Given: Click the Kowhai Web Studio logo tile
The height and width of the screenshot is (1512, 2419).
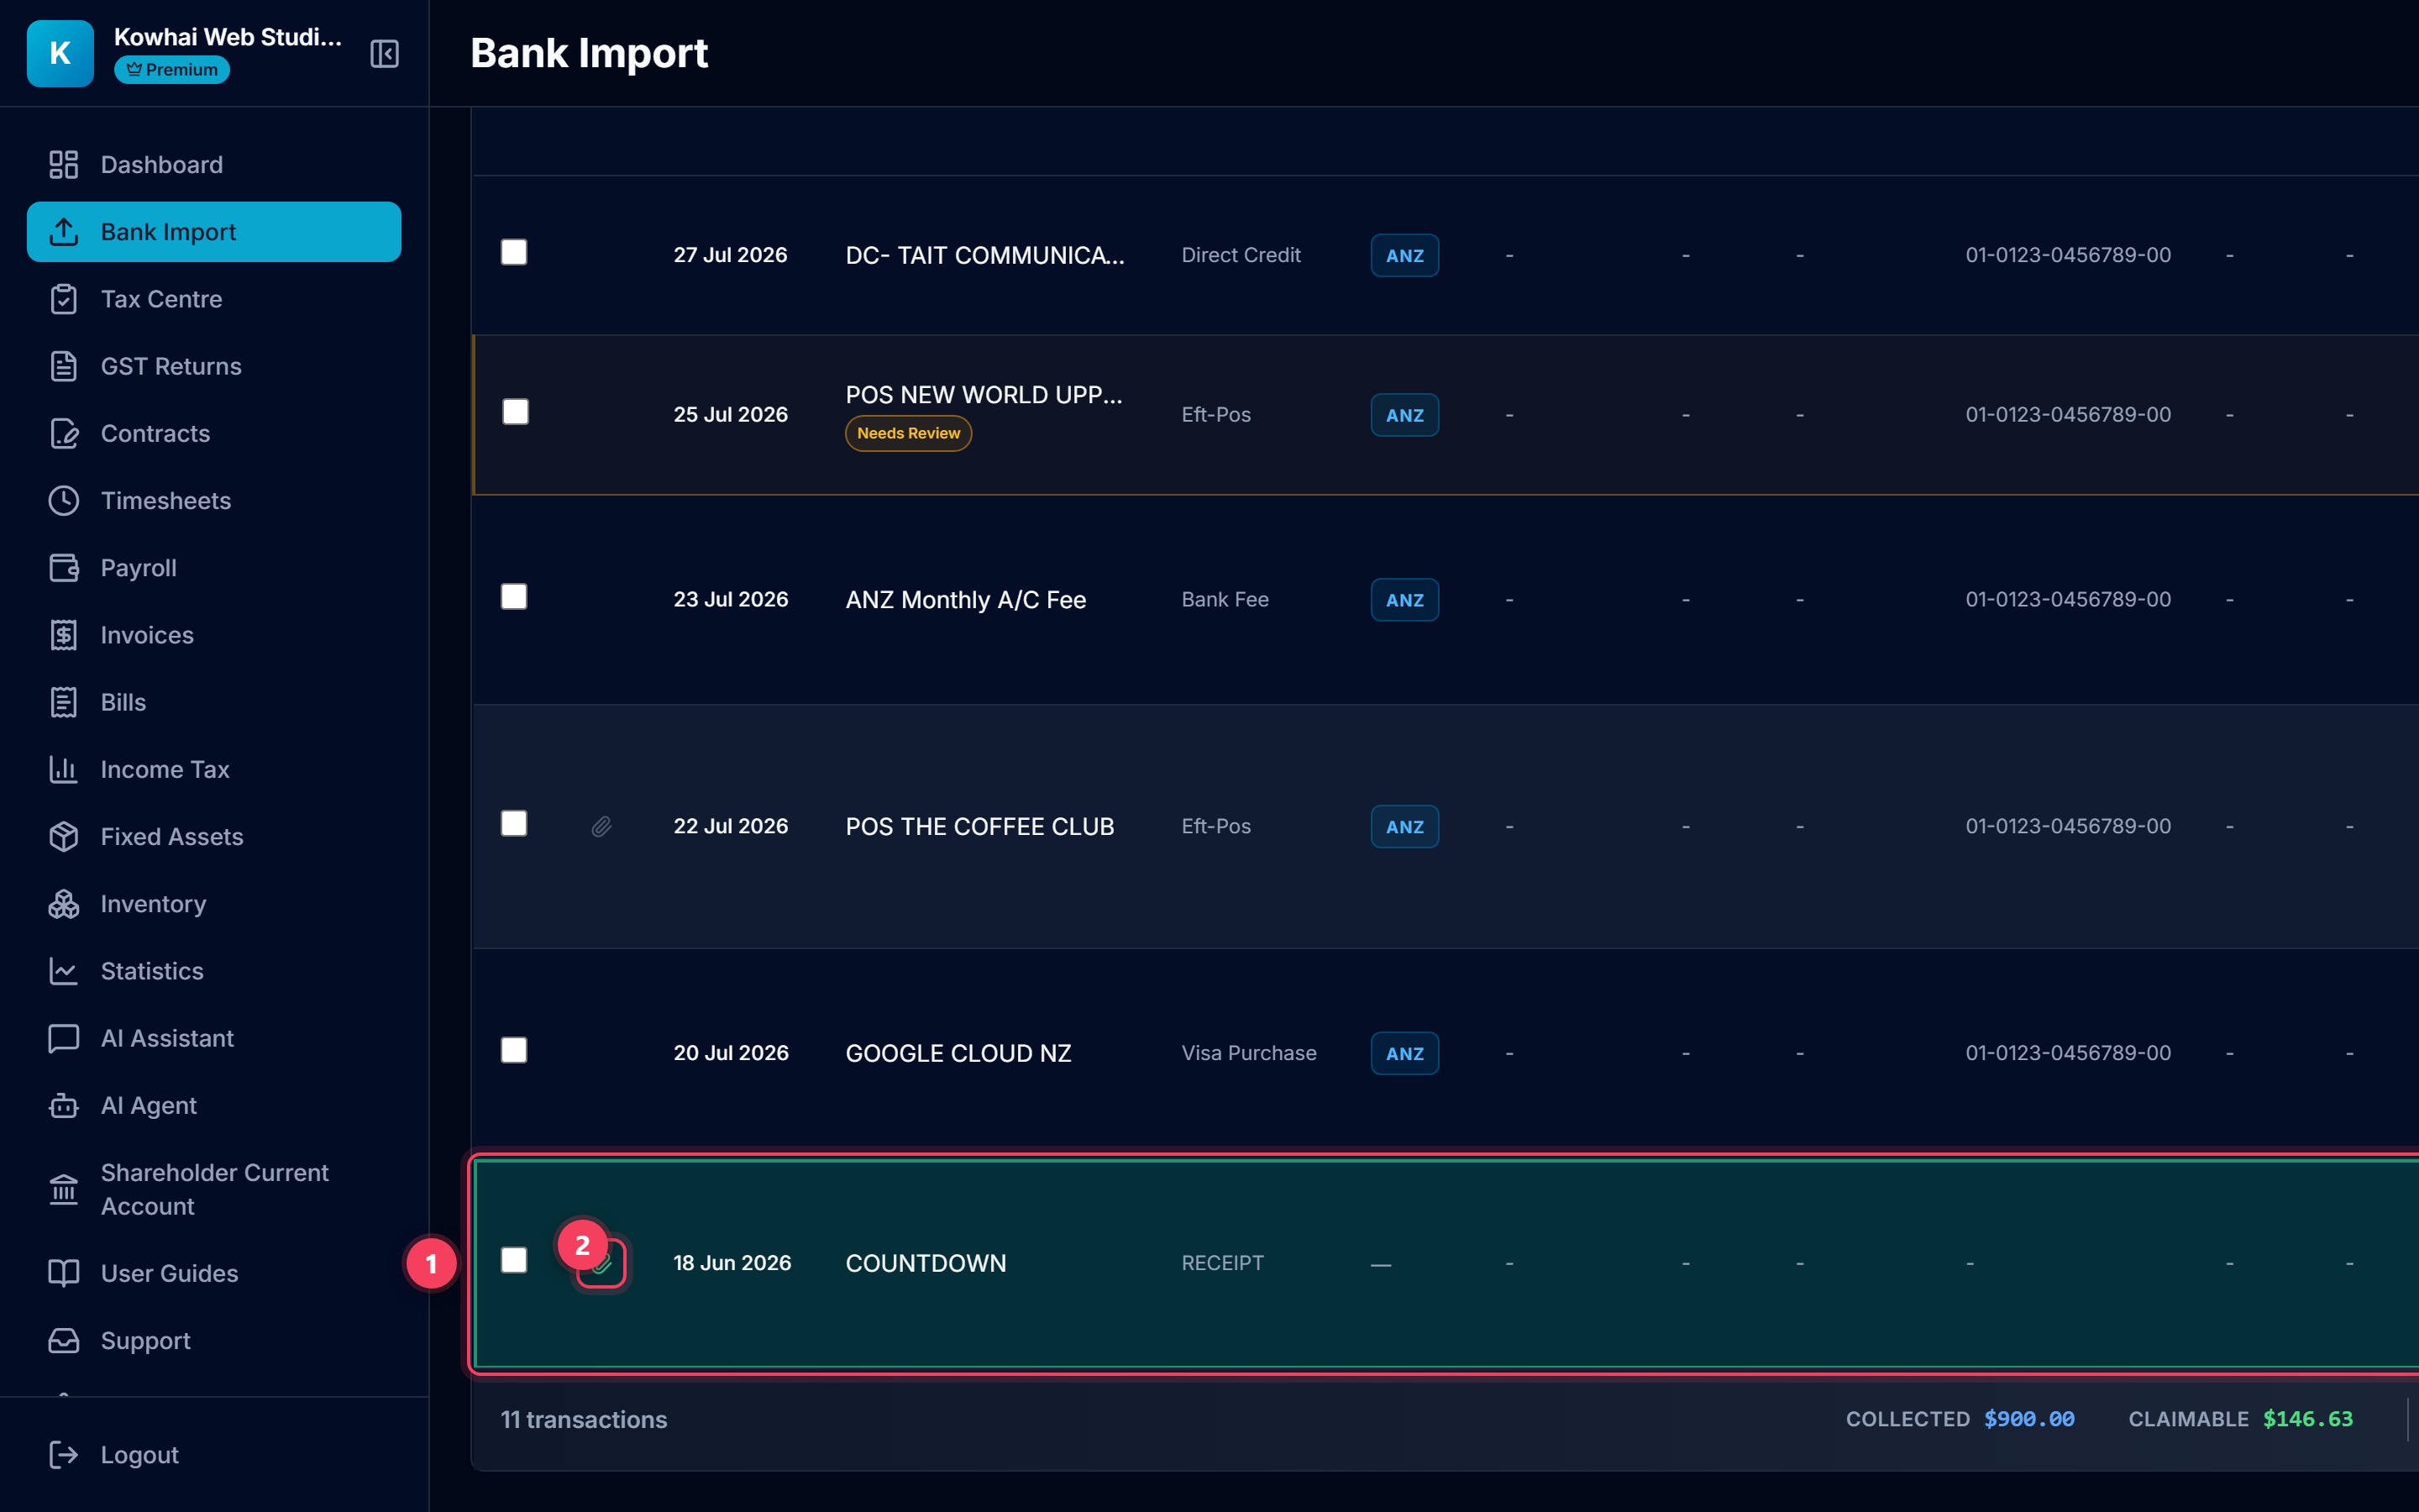Looking at the screenshot, I should (60, 53).
